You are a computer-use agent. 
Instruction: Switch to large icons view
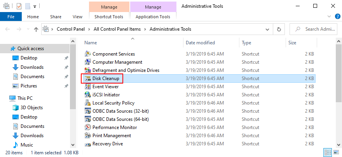(x=335, y=153)
